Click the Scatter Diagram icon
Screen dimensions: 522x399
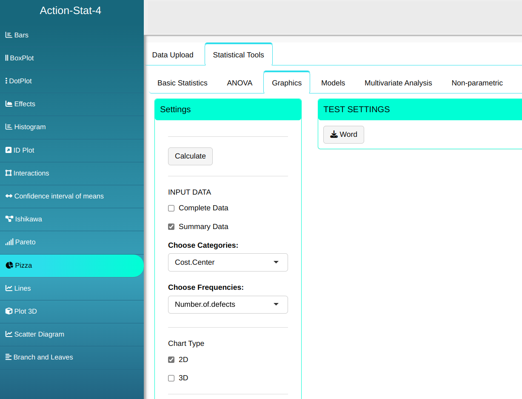coord(9,334)
